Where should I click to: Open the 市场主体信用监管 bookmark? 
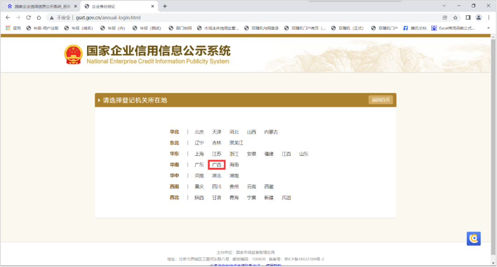click(x=218, y=28)
